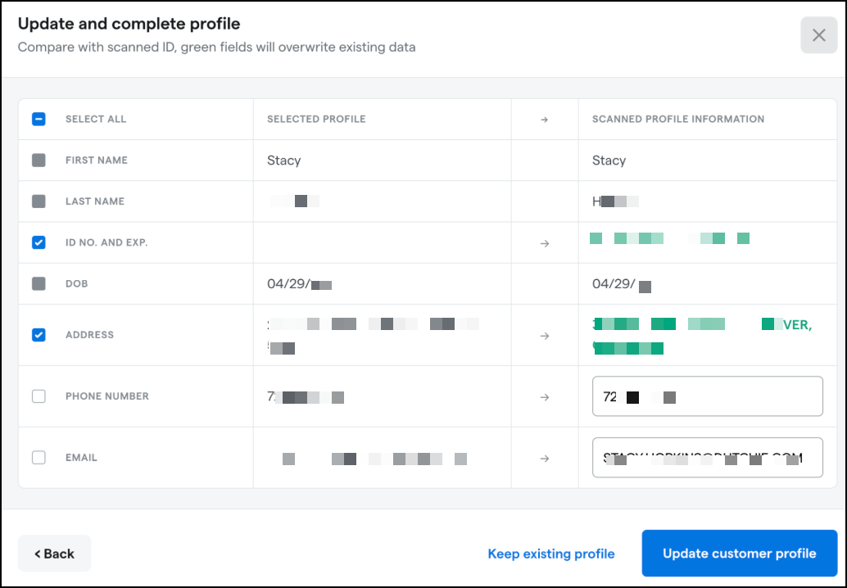Click the green scanned ID number value
This screenshot has width=847, height=588.
click(x=670, y=238)
